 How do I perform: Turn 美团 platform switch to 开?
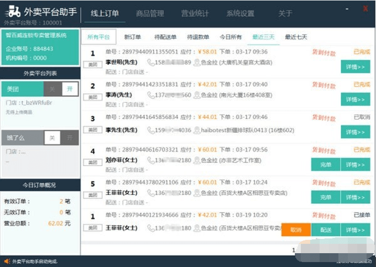(70, 89)
